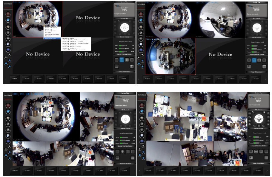Expand intercom channel submenu arrow in context menu

(60, 34)
